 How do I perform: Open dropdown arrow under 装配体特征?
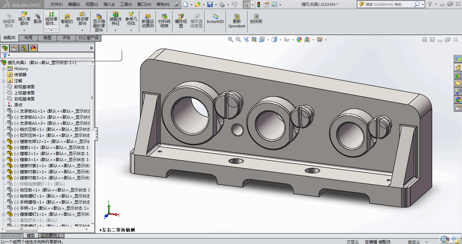tap(116, 30)
